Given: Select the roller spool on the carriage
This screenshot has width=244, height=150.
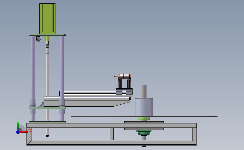Looking at the screenshot, I should click(x=124, y=76).
